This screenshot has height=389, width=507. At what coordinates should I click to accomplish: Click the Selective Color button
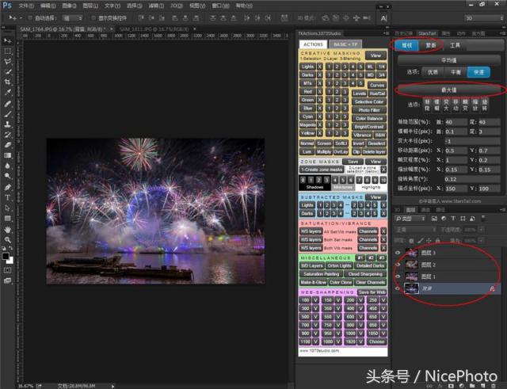coord(369,102)
